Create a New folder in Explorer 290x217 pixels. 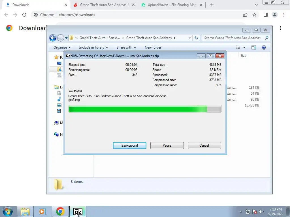coord(153,47)
